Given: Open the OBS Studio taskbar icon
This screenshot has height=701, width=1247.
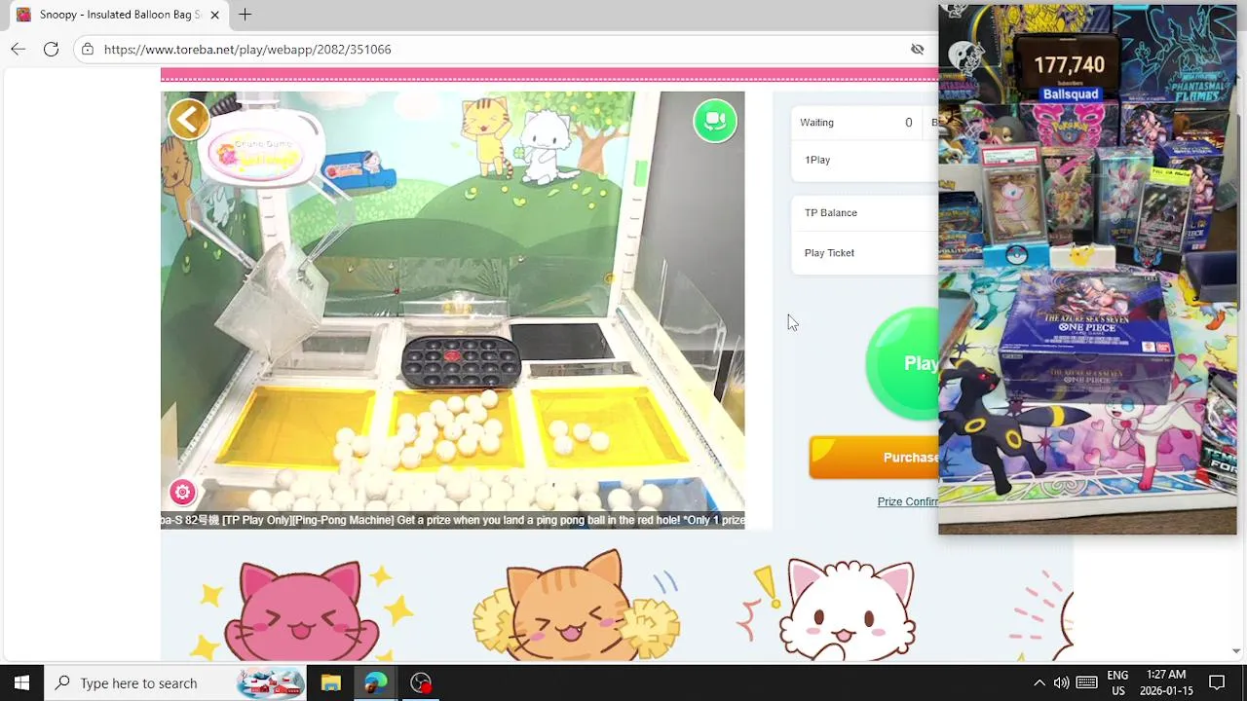Looking at the screenshot, I should click(421, 683).
